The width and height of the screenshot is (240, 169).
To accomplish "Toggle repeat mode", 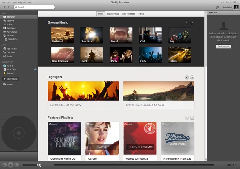I will pyautogui.click(x=234, y=165).
